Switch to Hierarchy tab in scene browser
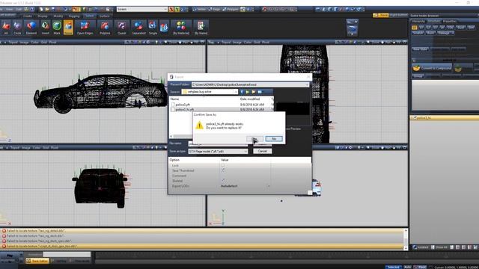Screen dimensions: 479x269 [x=418, y=22]
